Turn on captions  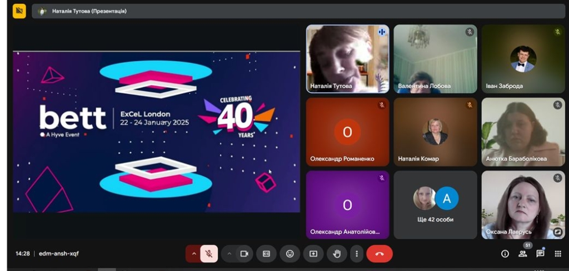tap(266, 254)
